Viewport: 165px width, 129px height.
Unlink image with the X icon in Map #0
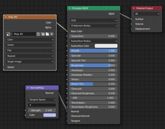click(52, 34)
